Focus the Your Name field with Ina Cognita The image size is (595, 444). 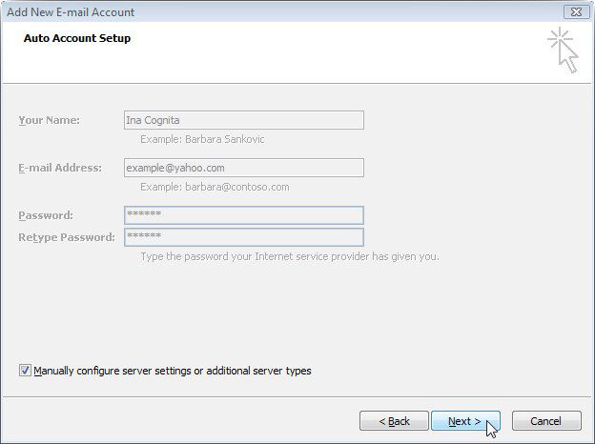point(244,120)
